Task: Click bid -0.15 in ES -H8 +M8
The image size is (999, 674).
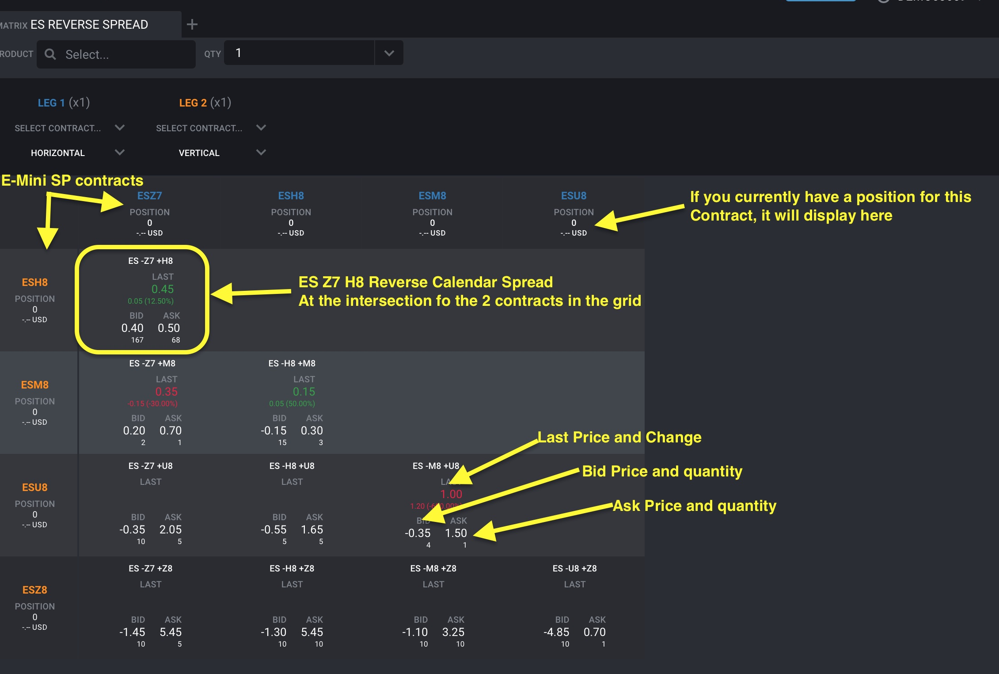Action: tap(273, 430)
